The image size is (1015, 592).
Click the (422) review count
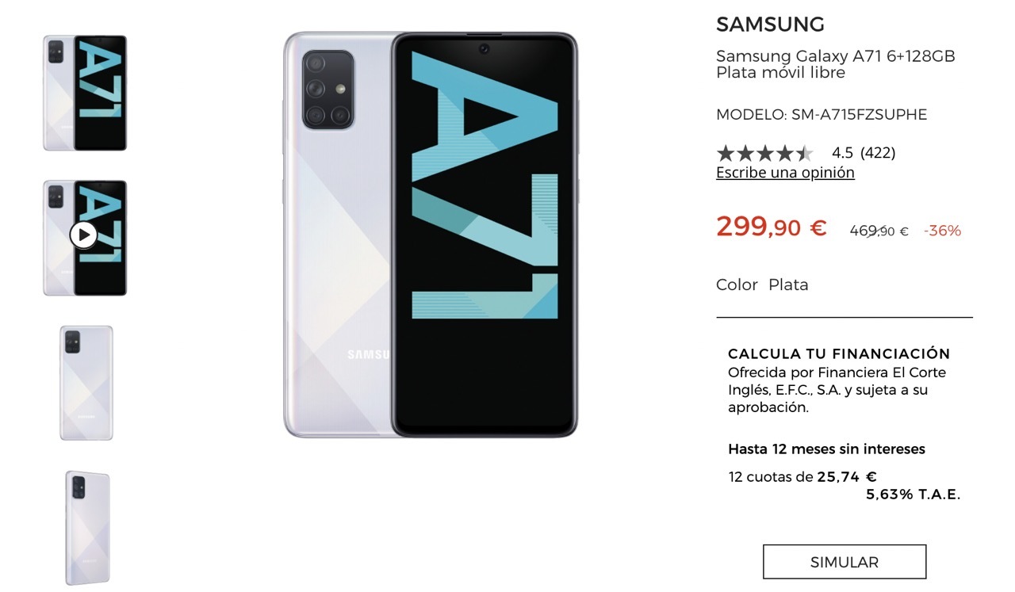point(878,153)
